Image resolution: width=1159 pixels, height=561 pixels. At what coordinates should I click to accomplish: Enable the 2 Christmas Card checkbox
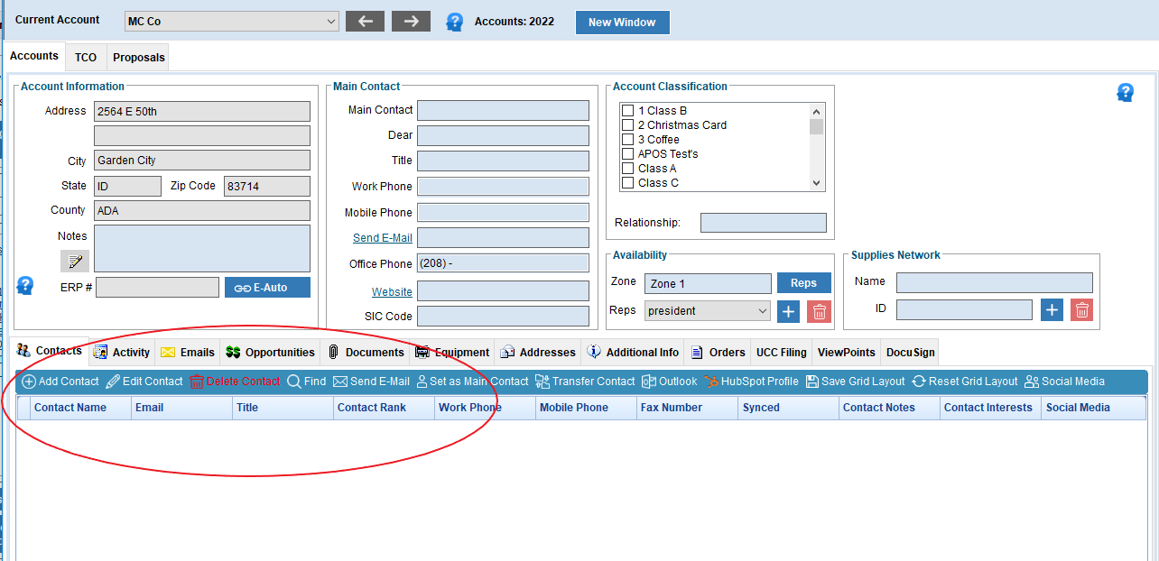[x=627, y=125]
